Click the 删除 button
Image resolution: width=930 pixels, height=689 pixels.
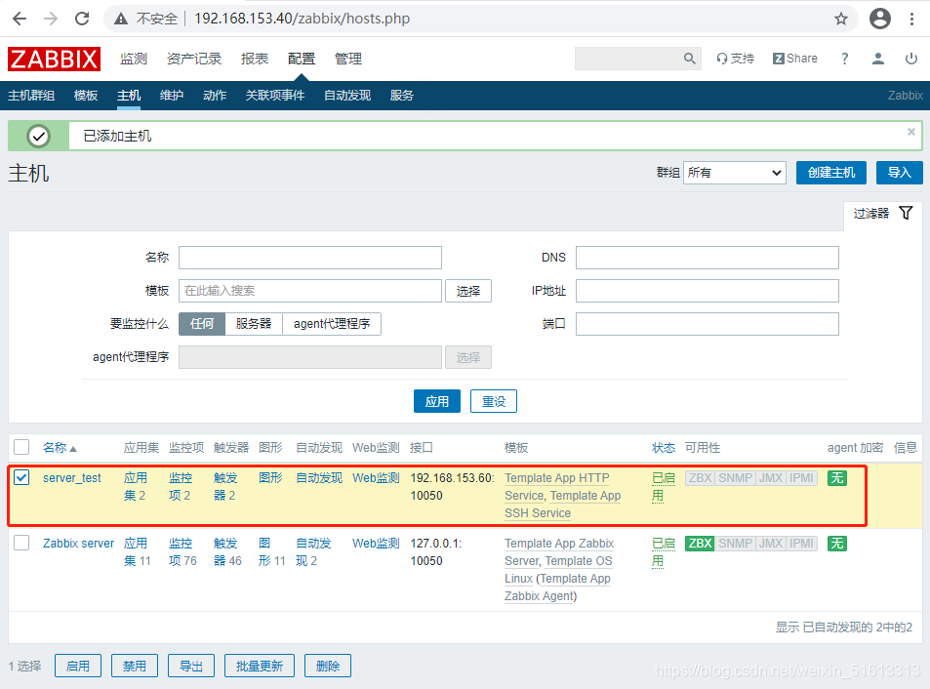[x=327, y=666]
